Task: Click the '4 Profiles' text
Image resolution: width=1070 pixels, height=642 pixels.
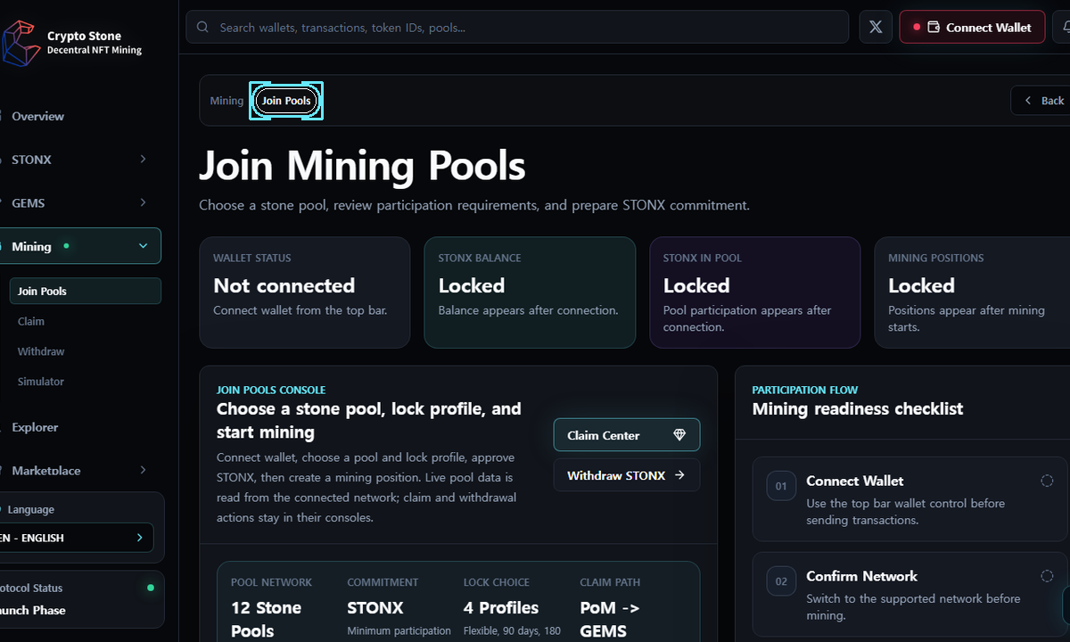Action: click(501, 608)
